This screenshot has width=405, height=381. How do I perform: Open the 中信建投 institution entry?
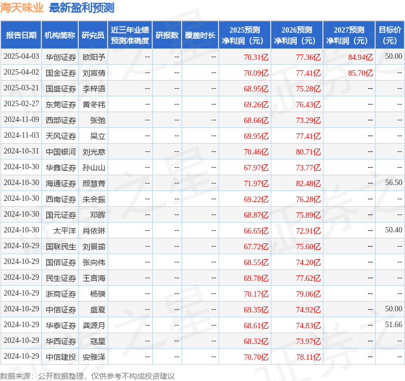[x=60, y=357]
